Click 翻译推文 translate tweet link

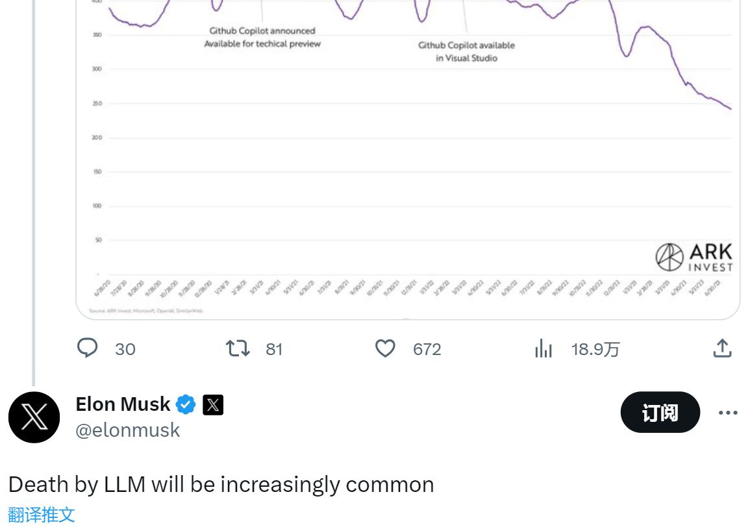(42, 515)
